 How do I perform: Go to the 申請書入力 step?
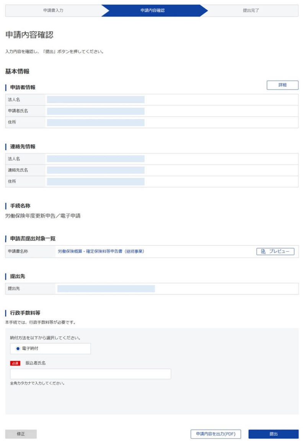tap(53, 10)
